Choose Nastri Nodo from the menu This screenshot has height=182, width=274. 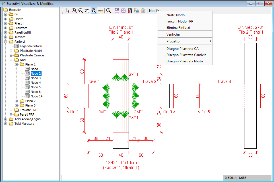tap(185, 15)
